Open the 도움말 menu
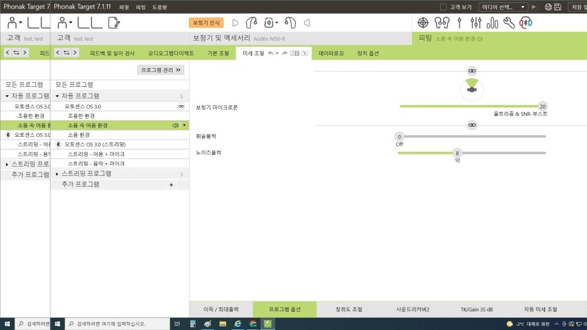Image resolution: width=587 pixels, height=330 pixels. pos(159,7)
